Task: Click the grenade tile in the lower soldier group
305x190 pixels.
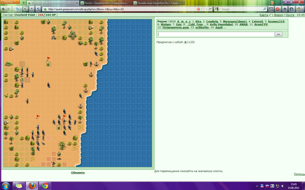Action: point(59,128)
